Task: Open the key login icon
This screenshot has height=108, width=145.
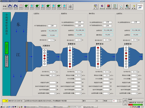Action: click(x=96, y=7)
